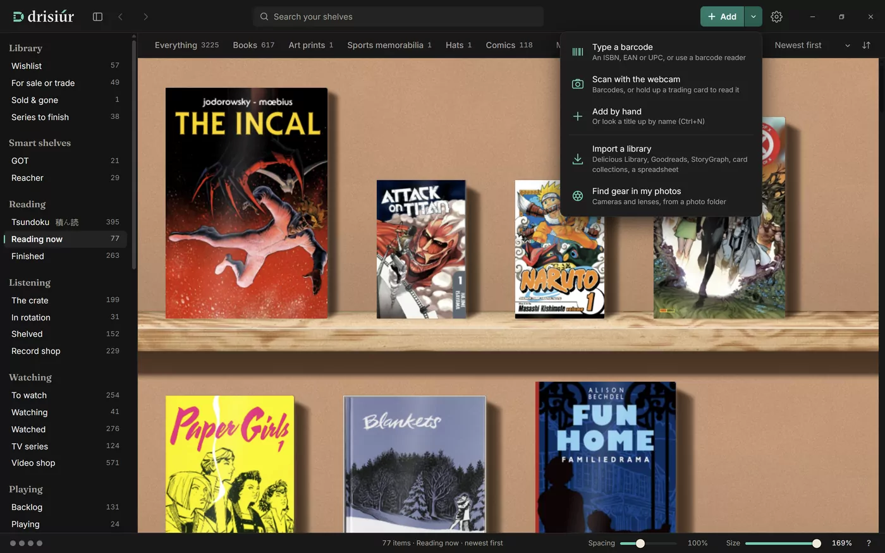Image resolution: width=885 pixels, height=553 pixels.
Task: Click the sidebar scrollbar
Action: [134, 155]
